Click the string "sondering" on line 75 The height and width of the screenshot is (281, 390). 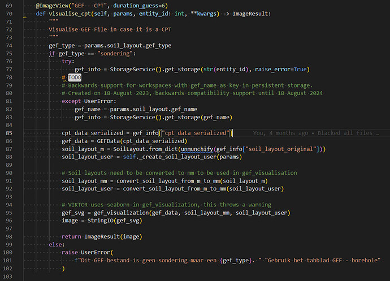(x=115, y=54)
